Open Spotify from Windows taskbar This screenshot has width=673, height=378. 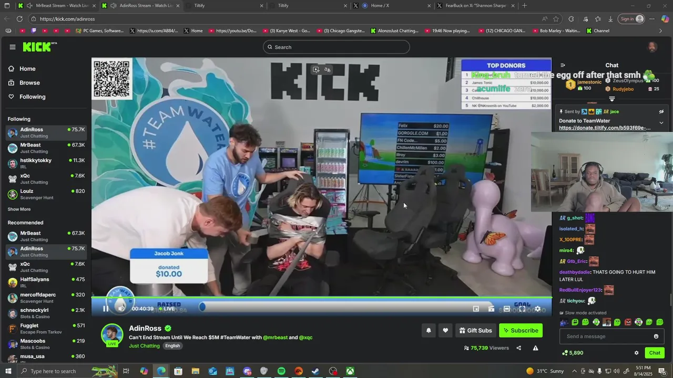pos(281,371)
